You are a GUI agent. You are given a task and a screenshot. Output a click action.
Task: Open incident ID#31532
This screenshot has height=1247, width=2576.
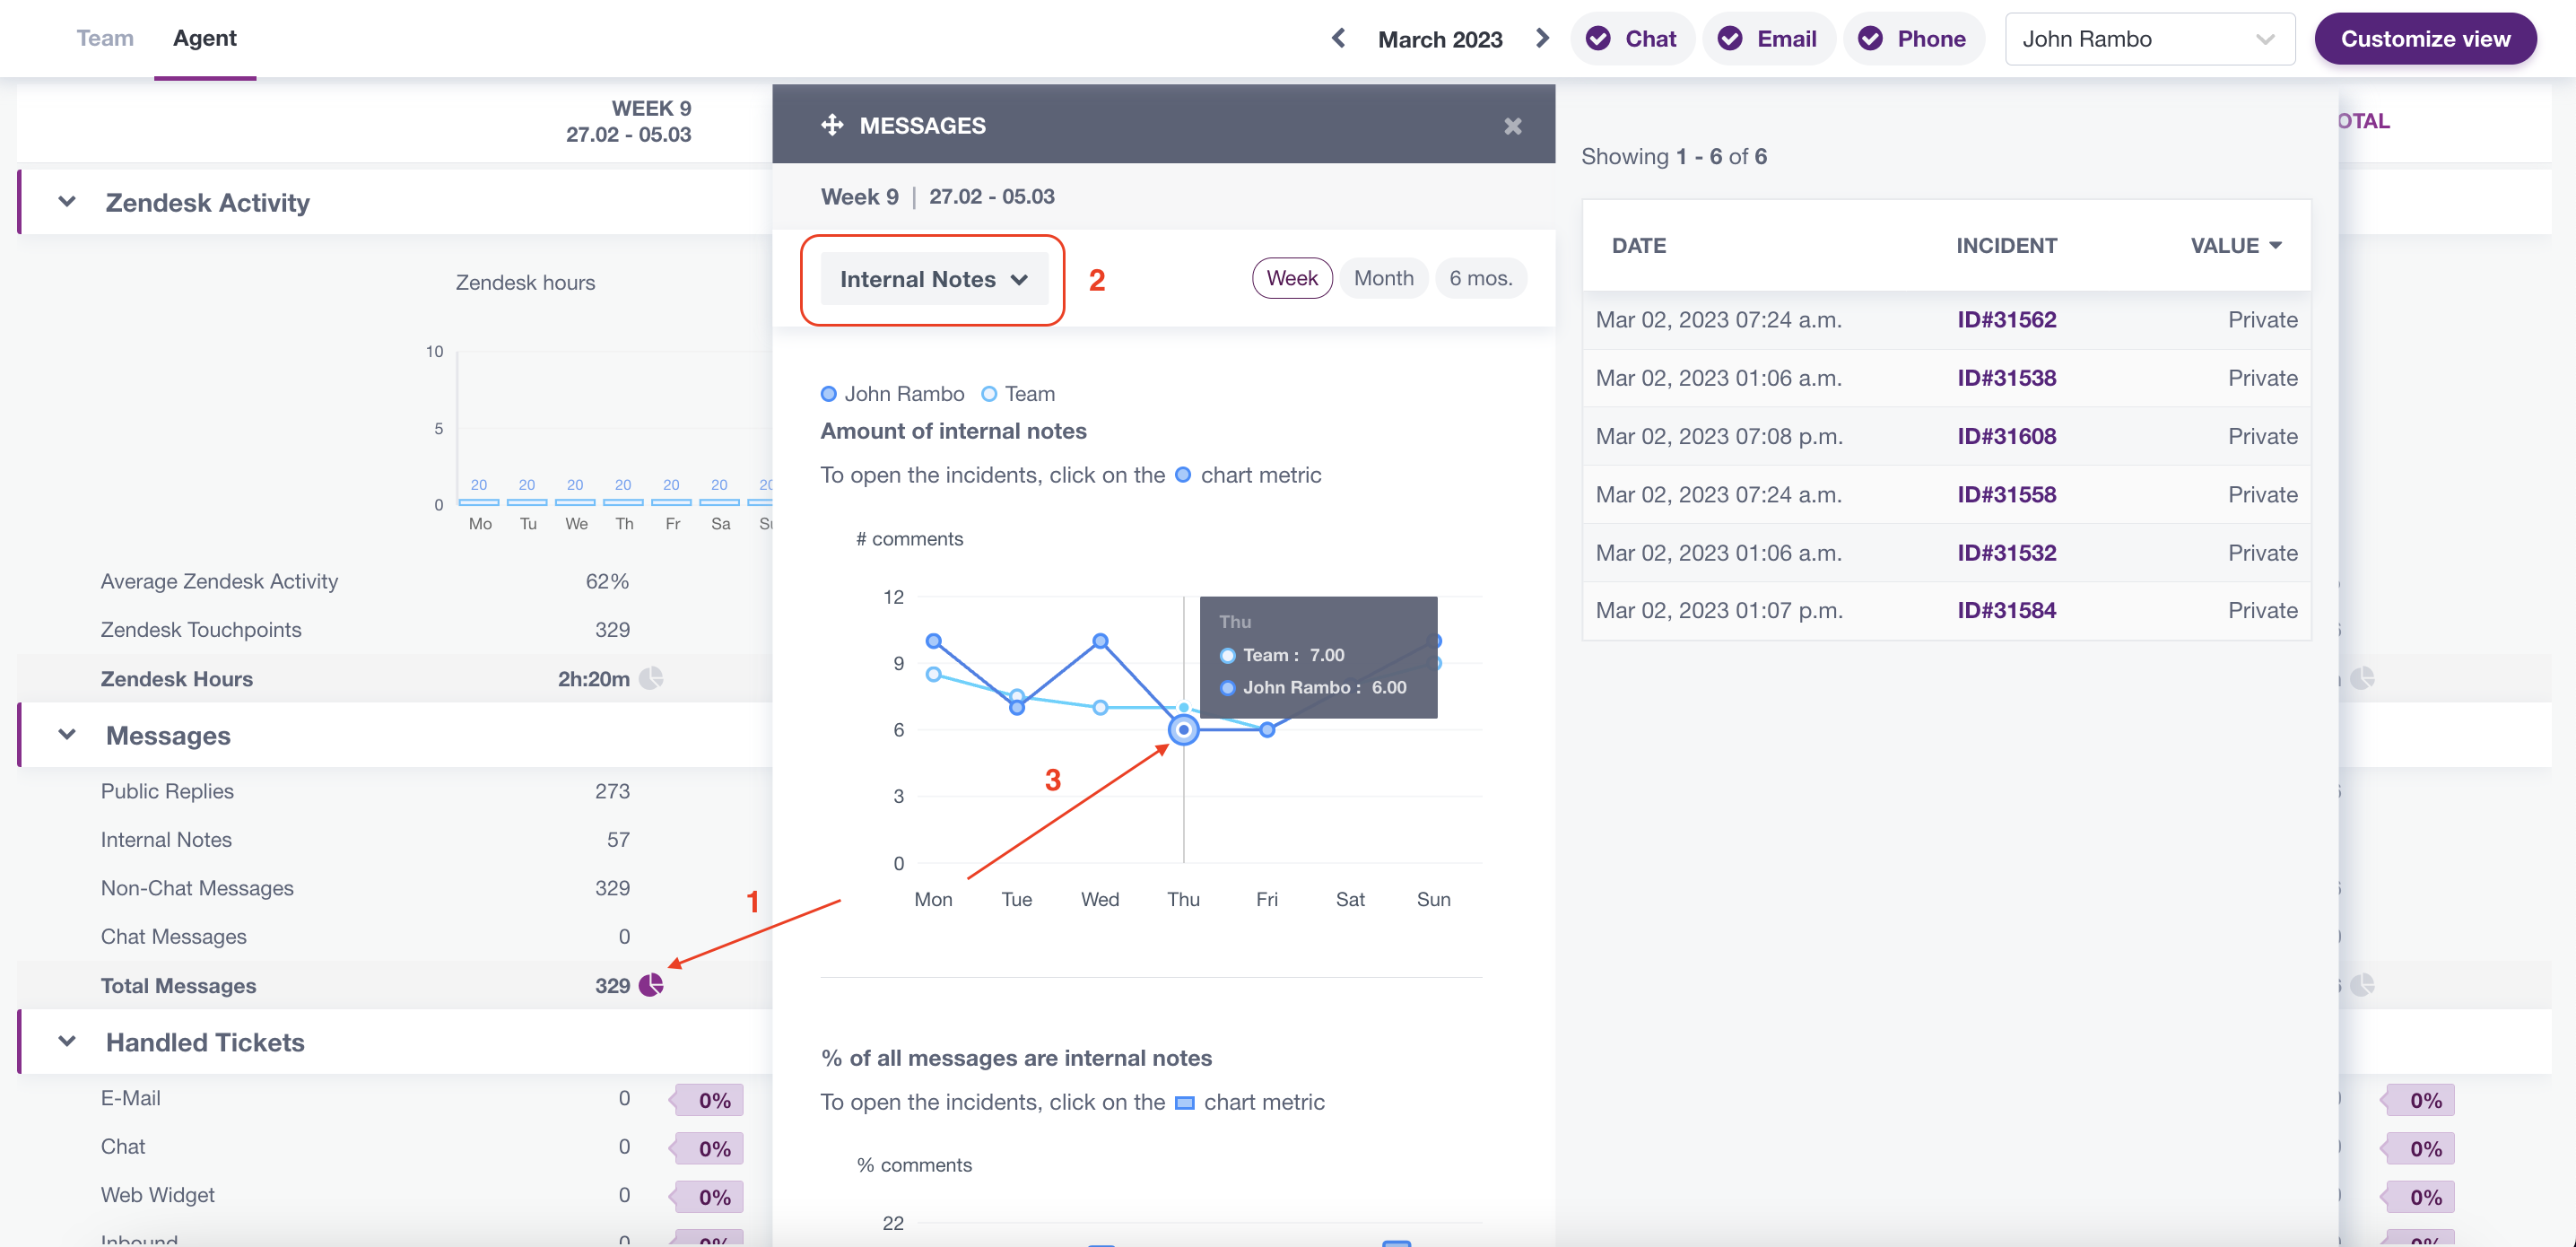pos(2006,553)
